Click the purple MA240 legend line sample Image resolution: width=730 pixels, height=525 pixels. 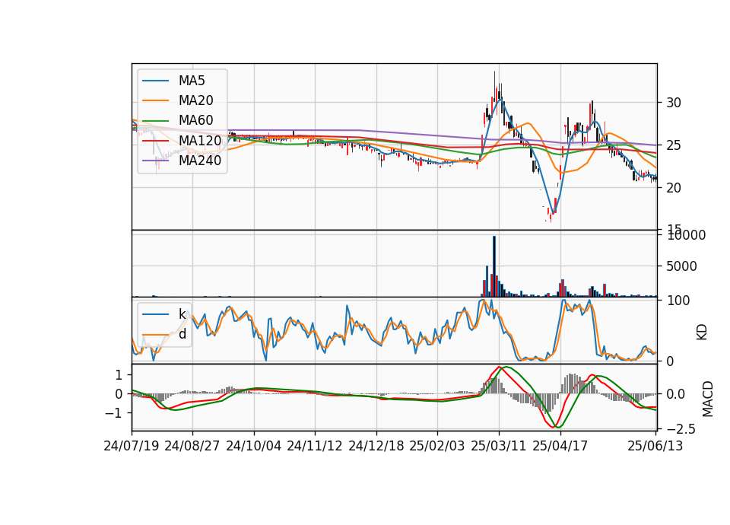(x=155, y=161)
